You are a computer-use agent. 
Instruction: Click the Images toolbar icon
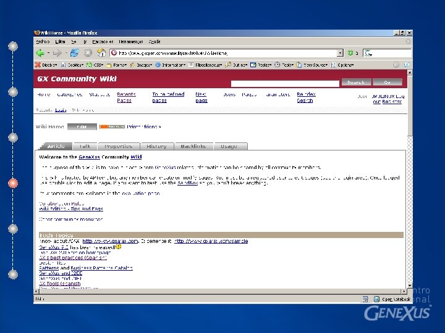tap(132, 65)
